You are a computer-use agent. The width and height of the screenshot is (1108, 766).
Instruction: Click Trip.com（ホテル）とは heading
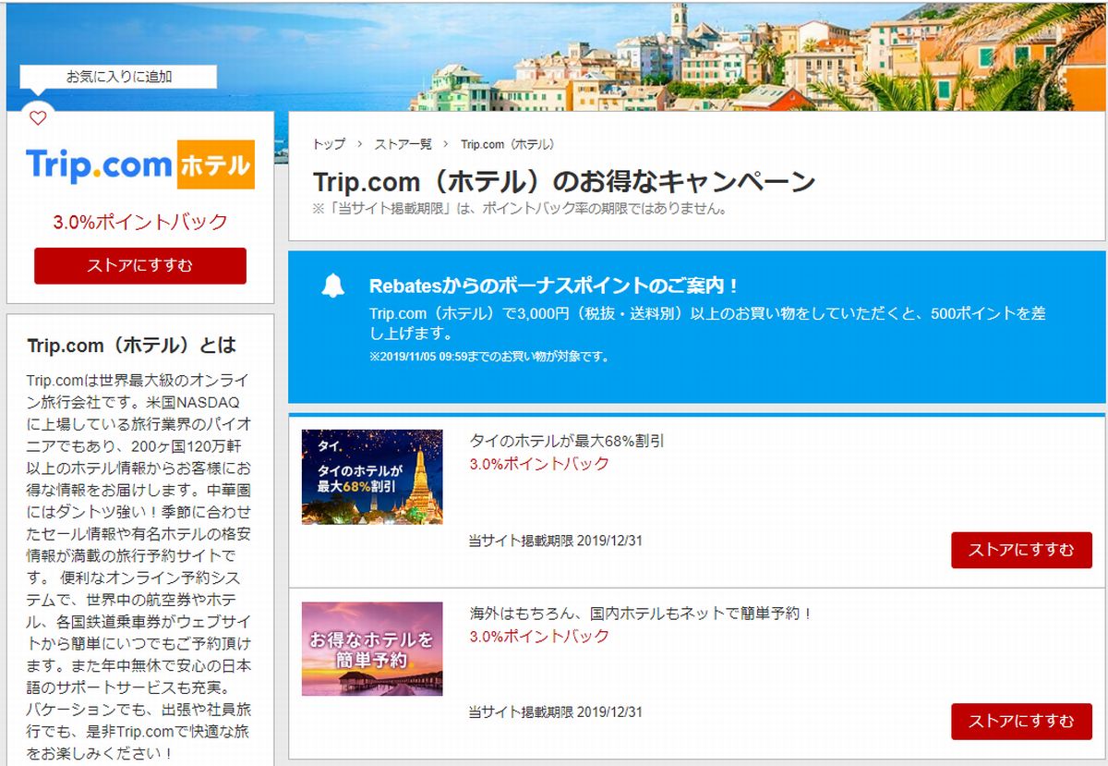point(132,345)
